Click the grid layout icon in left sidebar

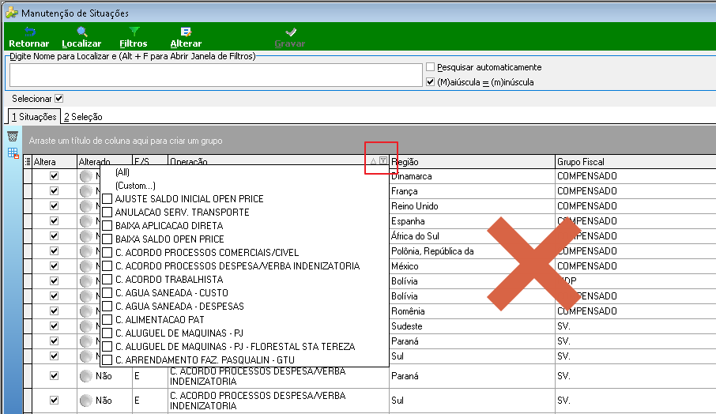pos(13,153)
